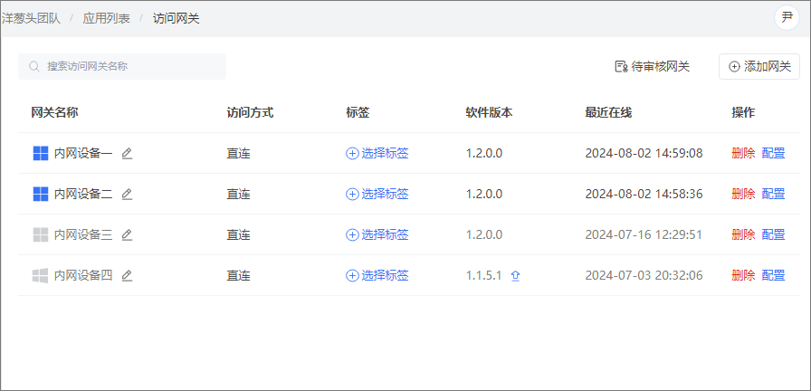Open 配置 for 内网设备一
Image resolution: width=811 pixels, height=391 pixels.
pyautogui.click(x=773, y=153)
